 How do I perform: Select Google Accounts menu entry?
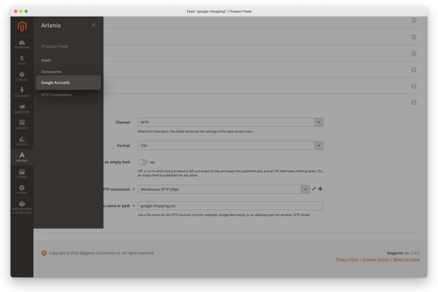pyautogui.click(x=68, y=83)
